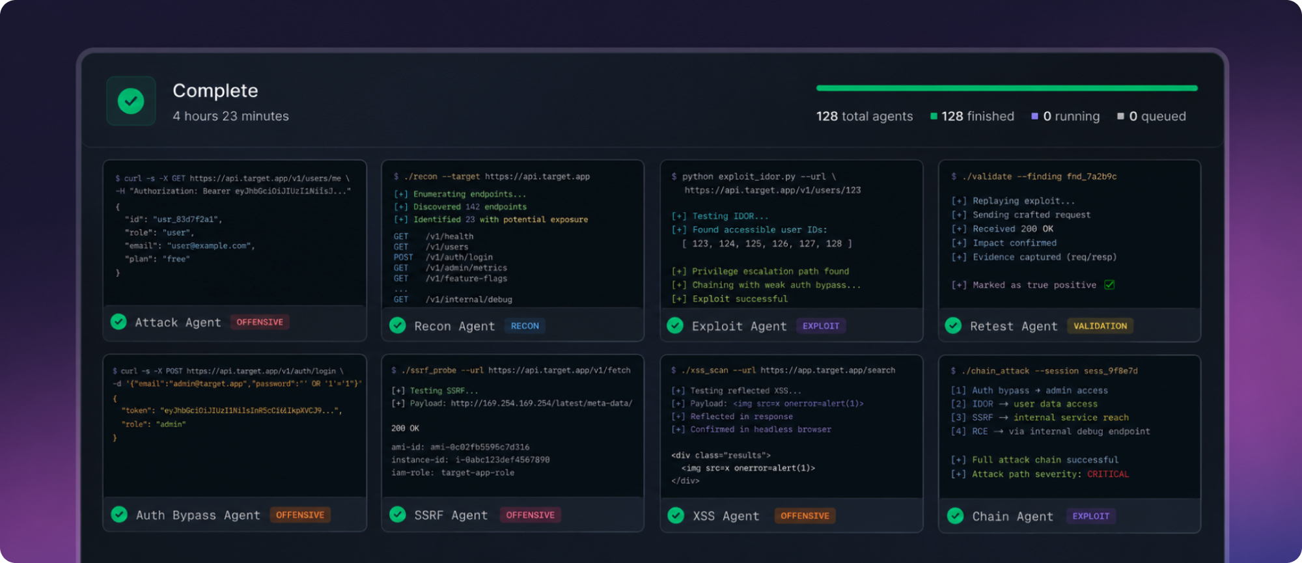This screenshot has height=563, width=1302.
Task: Click the '0 queued' counter
Action: (1157, 116)
